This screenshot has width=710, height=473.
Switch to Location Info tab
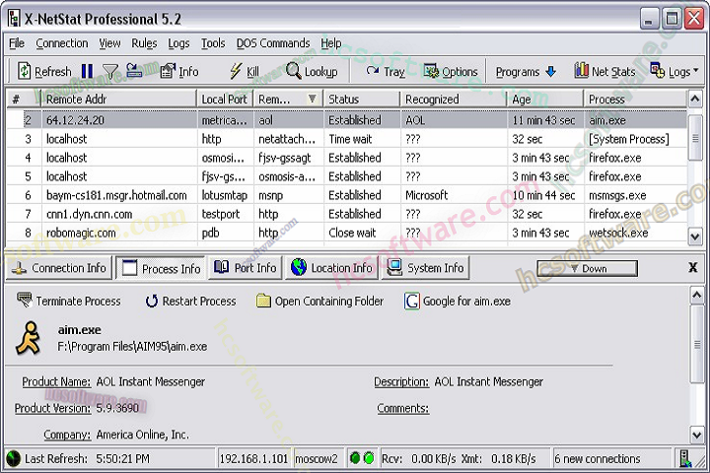tap(332, 268)
